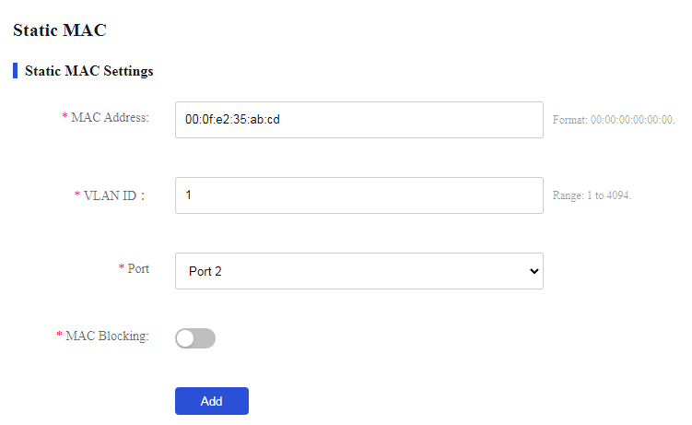This screenshot has height=425, width=692.
Task: Enable the MAC Blocking toggle switch
Action: click(x=195, y=338)
